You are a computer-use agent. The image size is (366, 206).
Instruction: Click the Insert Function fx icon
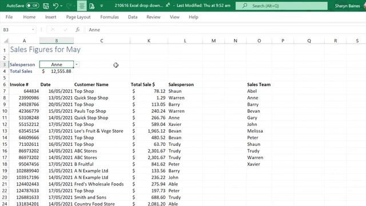click(78, 30)
